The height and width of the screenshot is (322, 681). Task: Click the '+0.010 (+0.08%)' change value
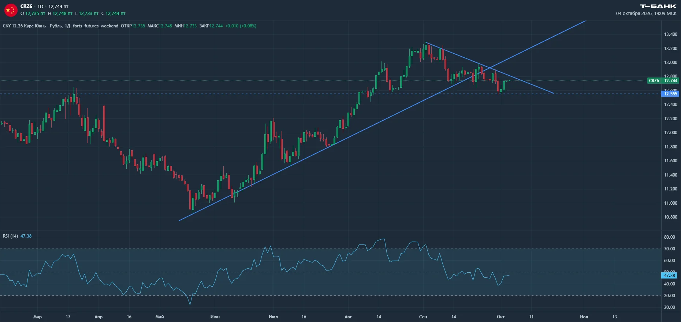click(x=241, y=26)
